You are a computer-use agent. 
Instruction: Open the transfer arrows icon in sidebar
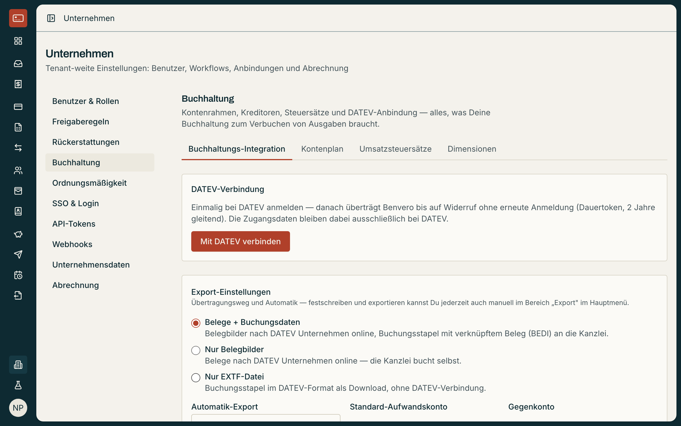(x=18, y=148)
